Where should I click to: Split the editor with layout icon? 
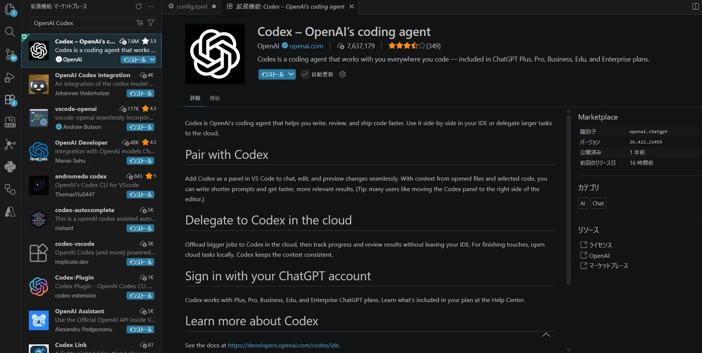(x=695, y=6)
